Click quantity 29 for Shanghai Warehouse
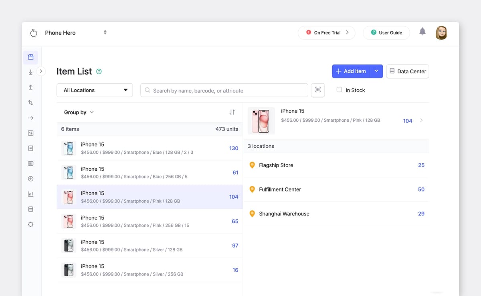This screenshot has width=481, height=296. click(x=421, y=213)
